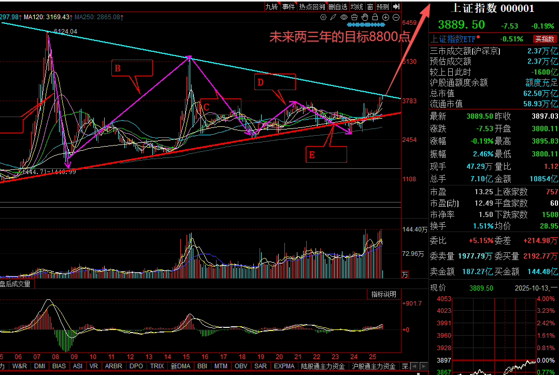Image resolution: width=559 pixels, height=375 pixels.
Task: Select the DPO indicator tab
Action: click(x=136, y=366)
